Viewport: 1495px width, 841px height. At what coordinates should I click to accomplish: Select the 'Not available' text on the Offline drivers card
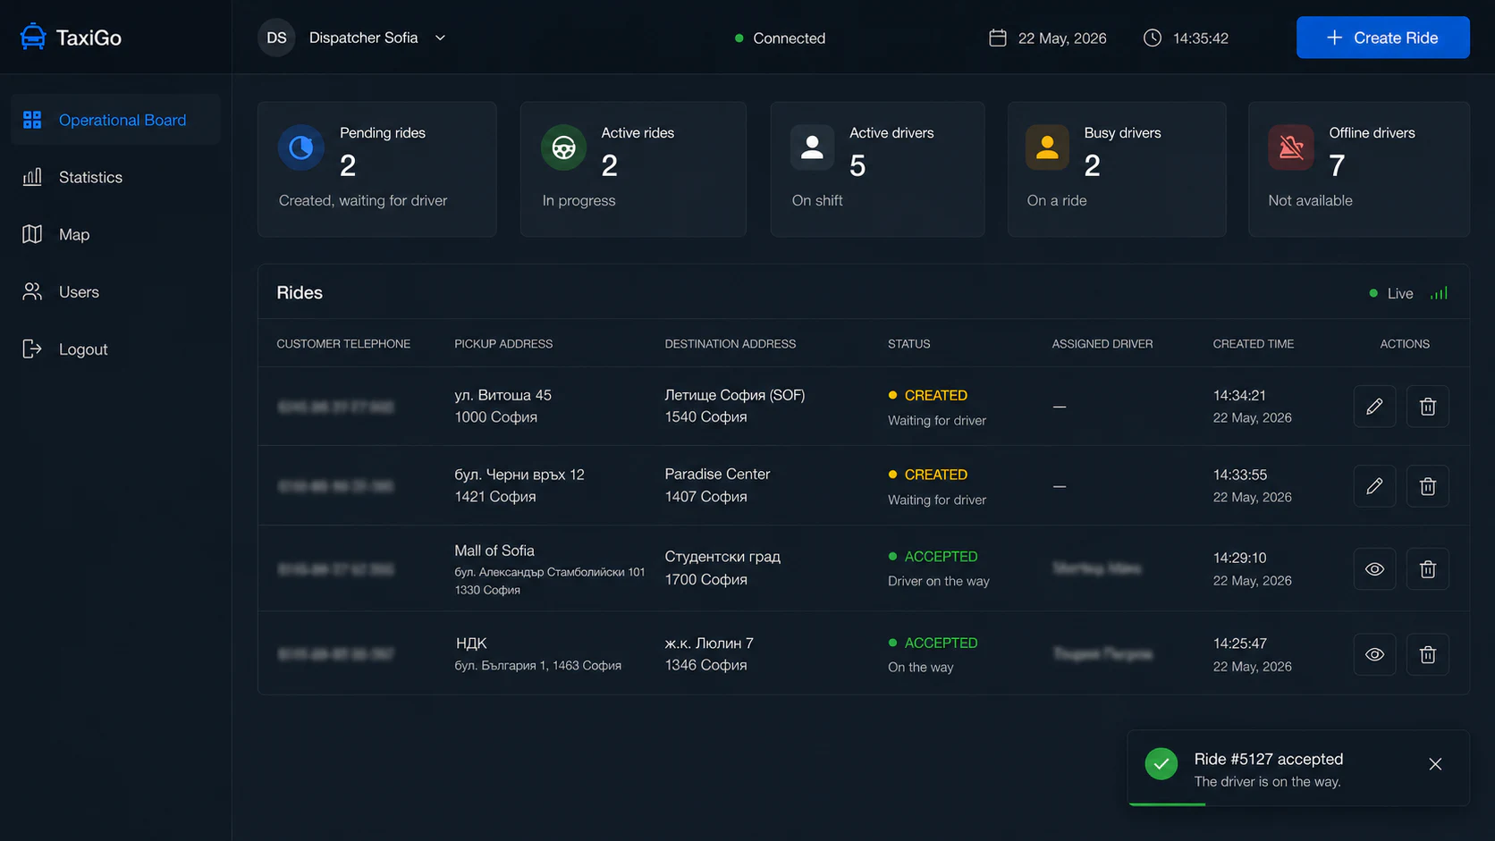click(x=1310, y=200)
